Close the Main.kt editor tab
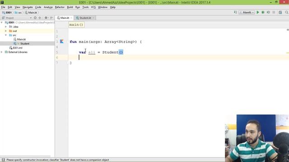 click(x=71, y=18)
